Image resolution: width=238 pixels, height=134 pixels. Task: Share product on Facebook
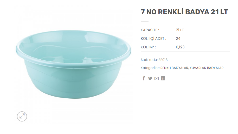tap(144, 78)
